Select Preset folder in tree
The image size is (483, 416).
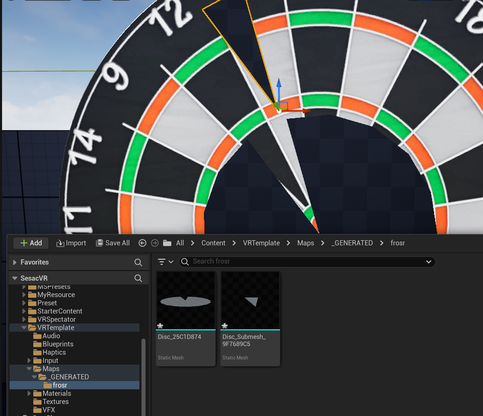click(47, 303)
